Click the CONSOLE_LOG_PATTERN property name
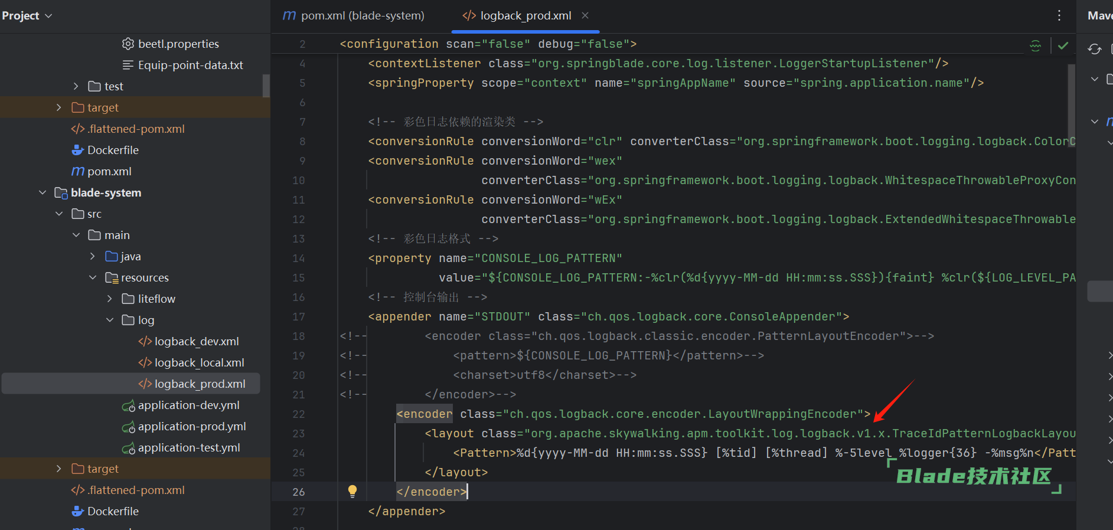 [549, 258]
